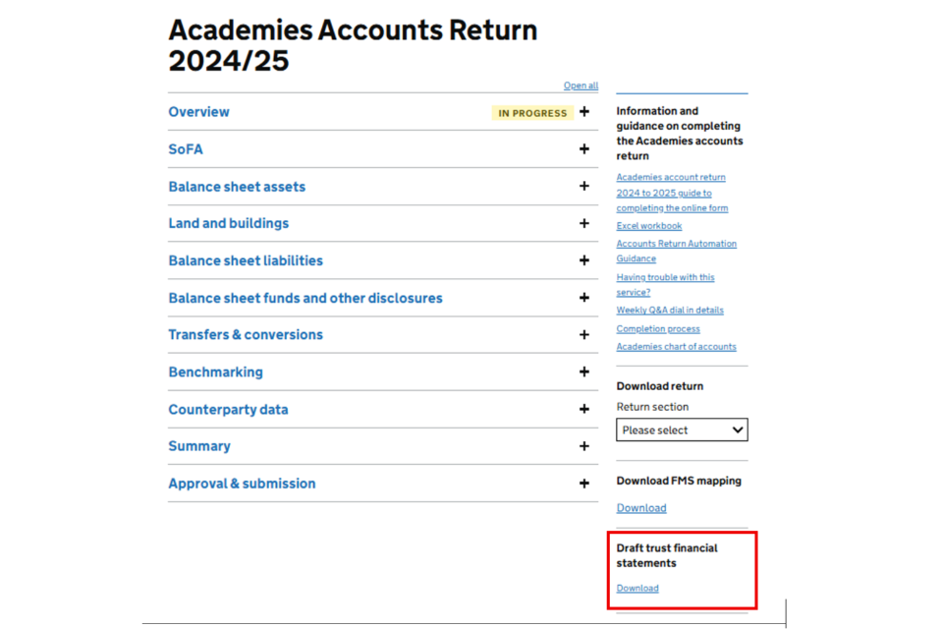Expand Balance sheet funds and other disclosures

305,298
